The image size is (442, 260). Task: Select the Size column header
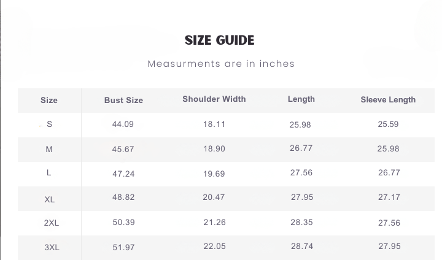click(x=49, y=100)
